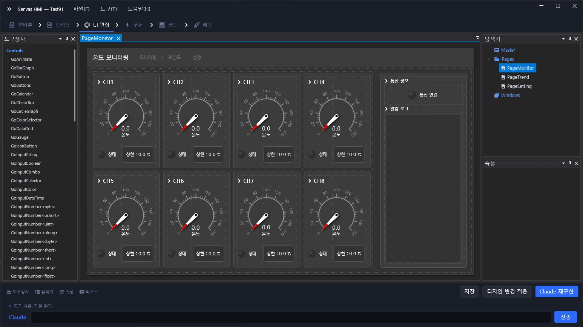Toggle the 통신 연결 lamp indicator
The height and width of the screenshot is (327, 583).
point(412,95)
